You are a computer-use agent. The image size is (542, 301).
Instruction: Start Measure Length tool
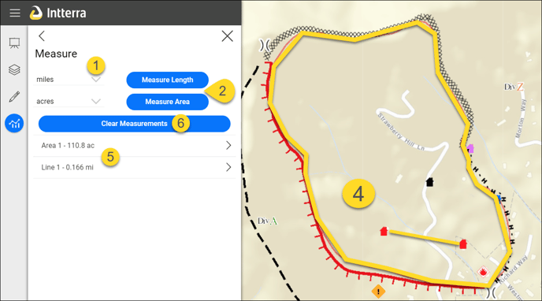[x=167, y=80]
